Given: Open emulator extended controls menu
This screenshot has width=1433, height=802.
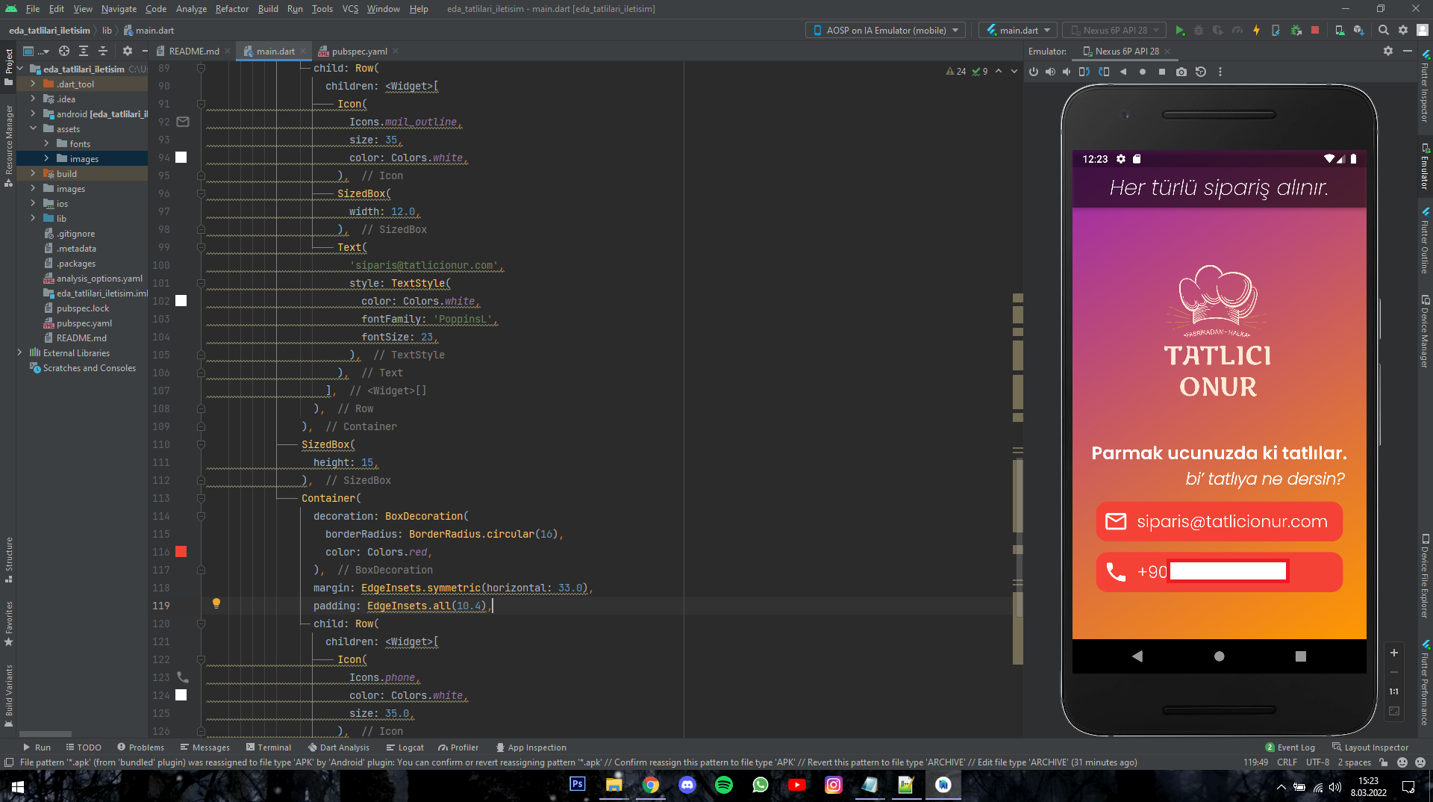Looking at the screenshot, I should 1220,72.
